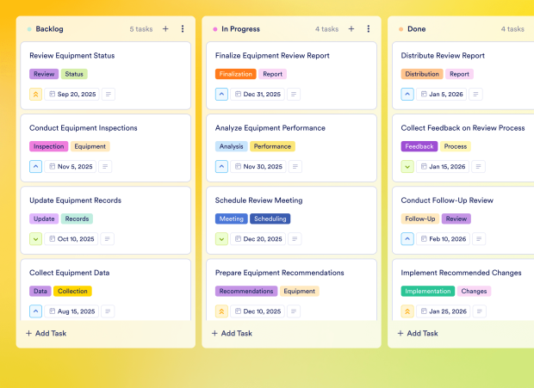This screenshot has width=534, height=388.
Task: Click Add Task under Backlog column
Action: pos(46,333)
